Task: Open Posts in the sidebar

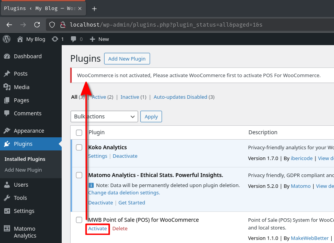Action: coord(21,74)
